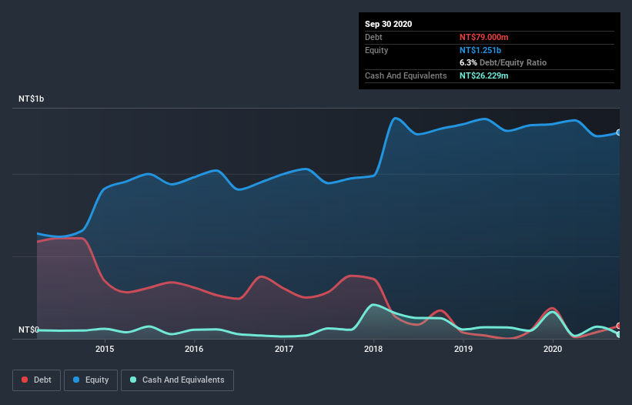Click the Equity value NT$1.251b
The height and width of the screenshot is (405, 632).
(480, 50)
